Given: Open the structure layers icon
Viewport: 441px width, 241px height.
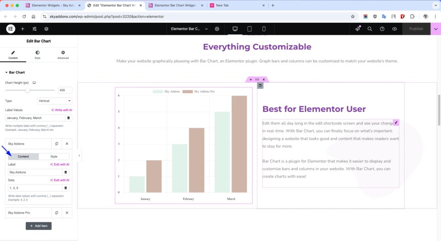Looking at the screenshot, I should (47, 29).
